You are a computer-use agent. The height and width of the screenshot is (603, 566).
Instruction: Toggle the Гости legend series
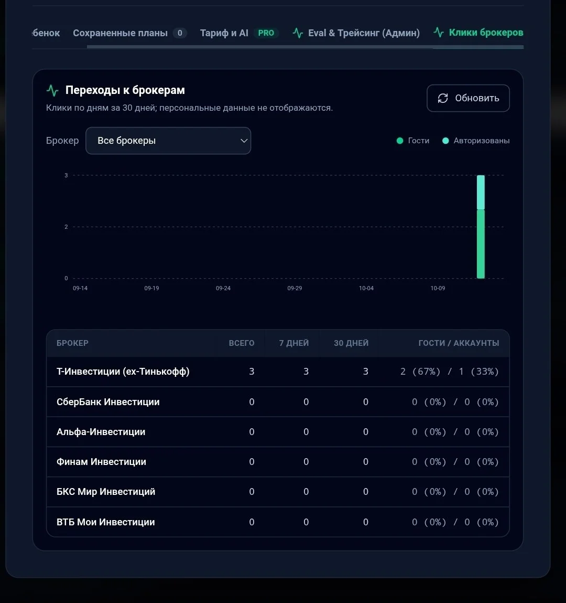[x=413, y=141]
